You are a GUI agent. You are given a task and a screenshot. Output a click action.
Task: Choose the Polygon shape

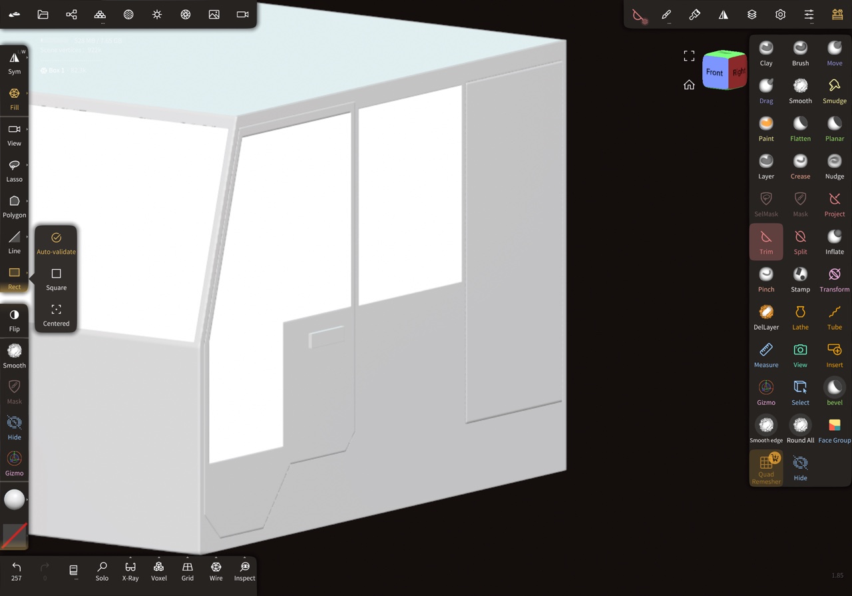click(14, 206)
